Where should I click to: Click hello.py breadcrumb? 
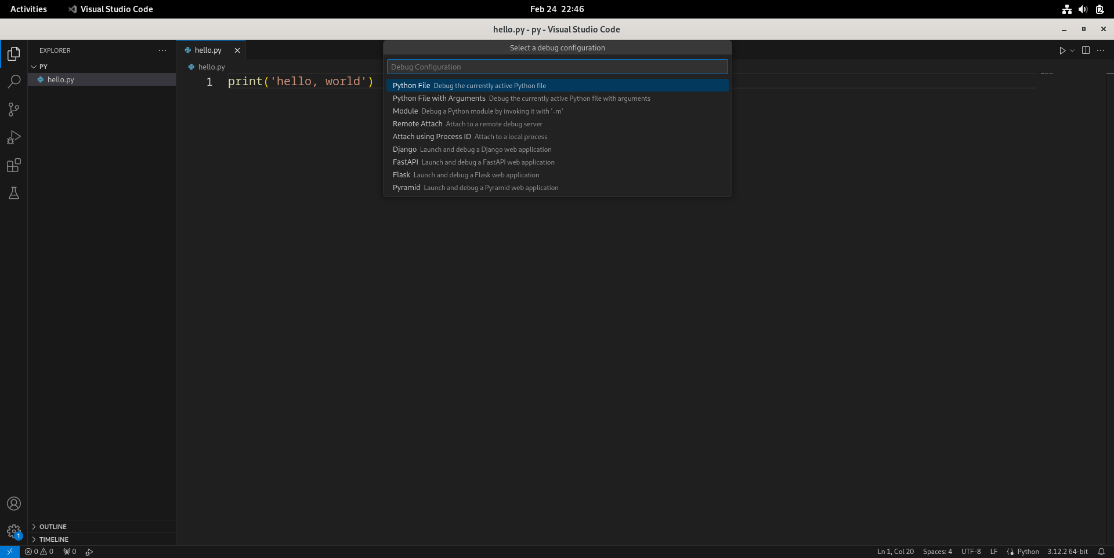point(207,67)
